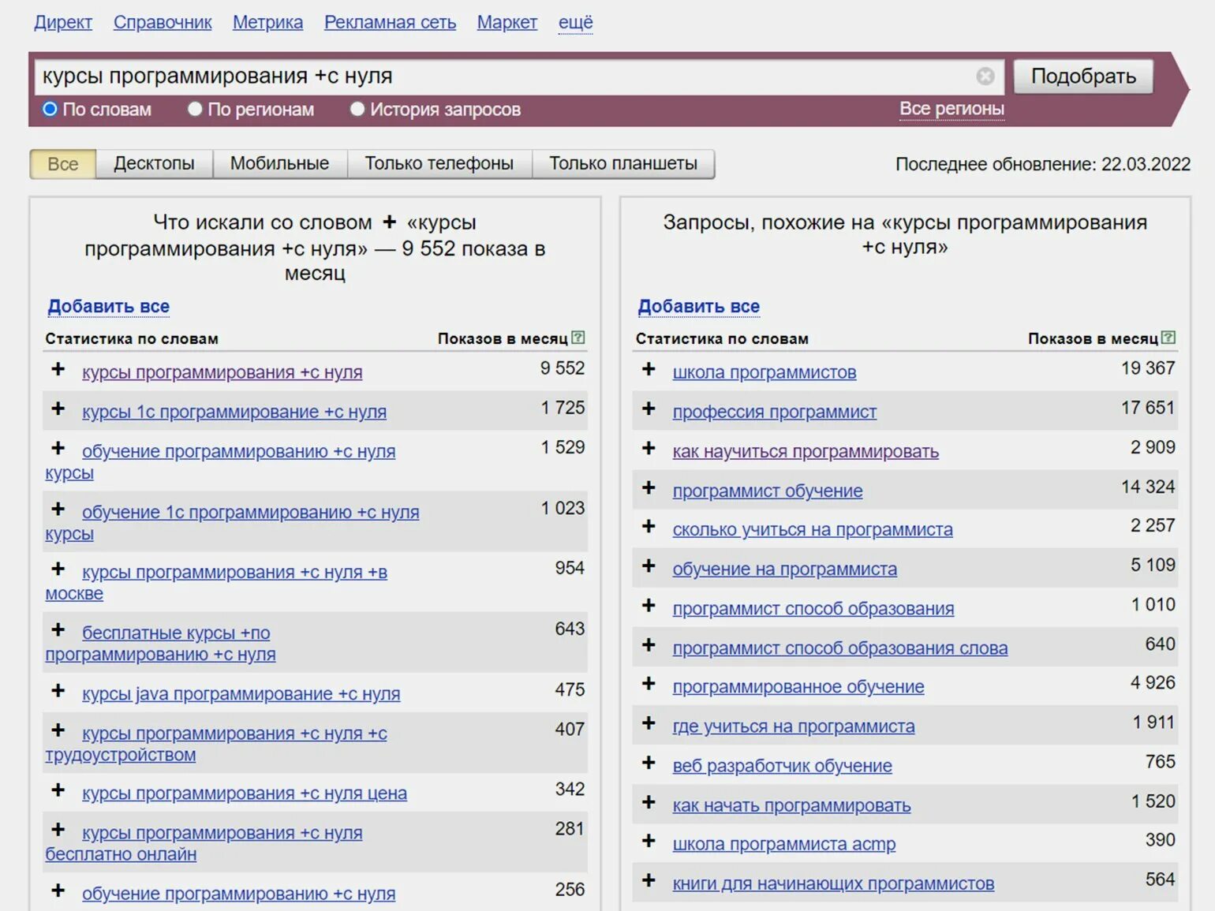Add 'программист обучение' with plus icon
This screenshot has width=1215, height=911.
[649, 487]
